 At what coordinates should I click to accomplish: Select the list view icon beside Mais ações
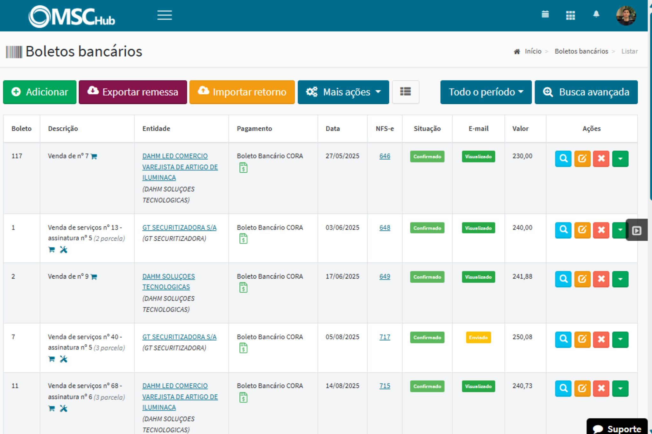[406, 92]
